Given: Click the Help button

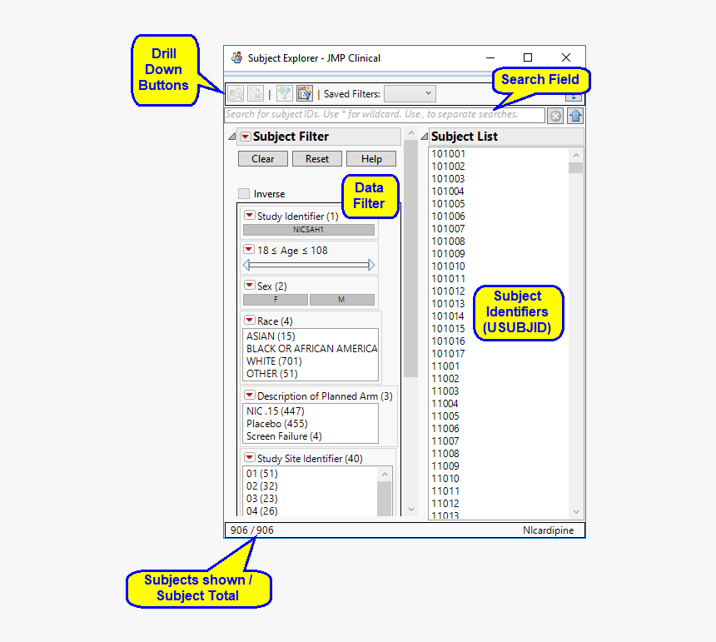Looking at the screenshot, I should [x=371, y=158].
